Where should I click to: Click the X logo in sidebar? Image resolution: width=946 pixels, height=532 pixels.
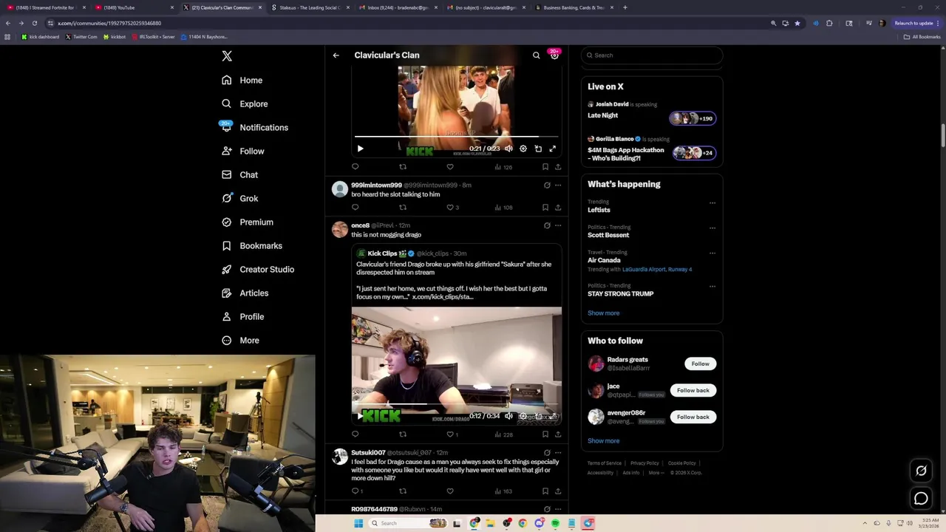(x=227, y=56)
